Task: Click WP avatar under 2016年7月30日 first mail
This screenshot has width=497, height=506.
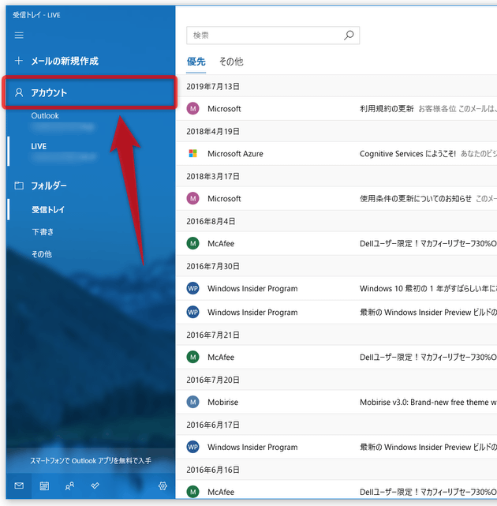Action: pos(192,288)
